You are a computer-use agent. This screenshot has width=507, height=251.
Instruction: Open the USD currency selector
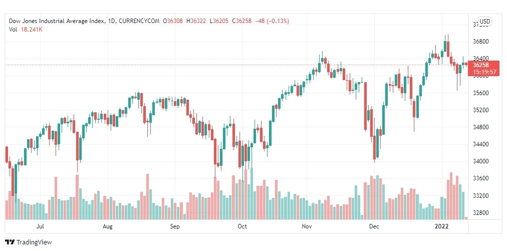point(484,22)
